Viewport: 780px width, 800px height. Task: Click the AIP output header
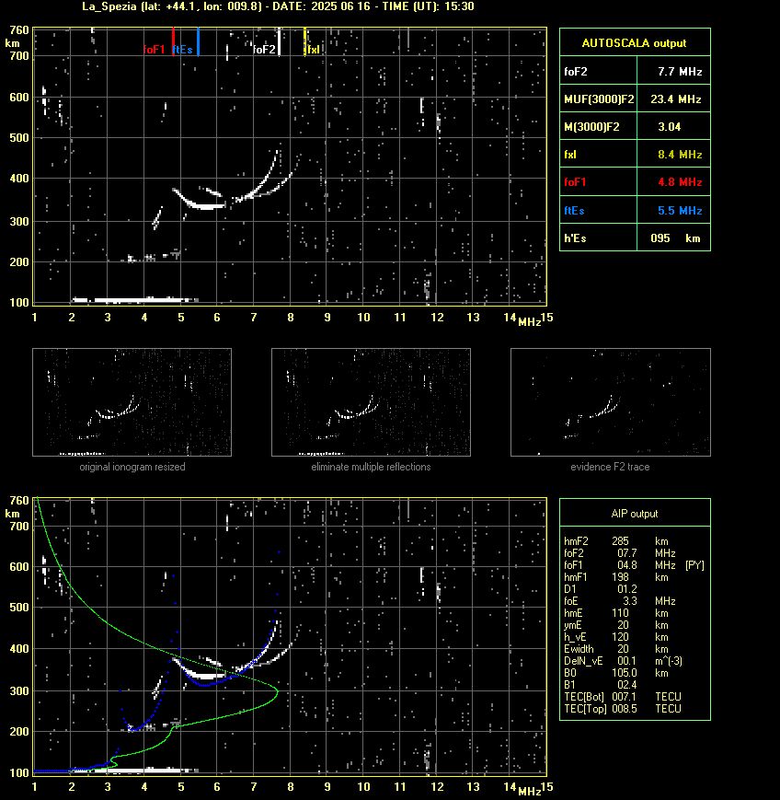click(x=635, y=514)
